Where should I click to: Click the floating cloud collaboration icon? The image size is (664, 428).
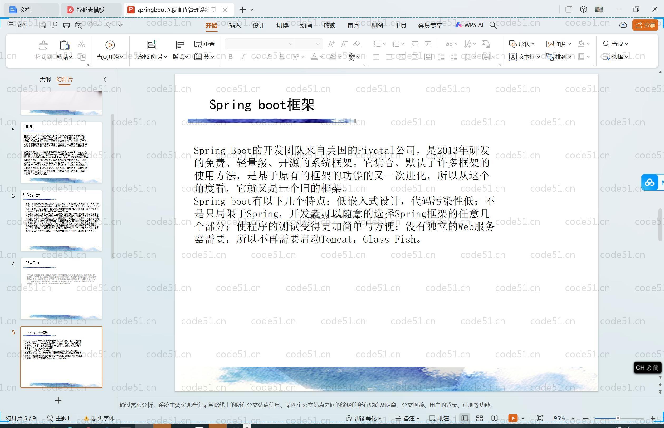pos(649,183)
